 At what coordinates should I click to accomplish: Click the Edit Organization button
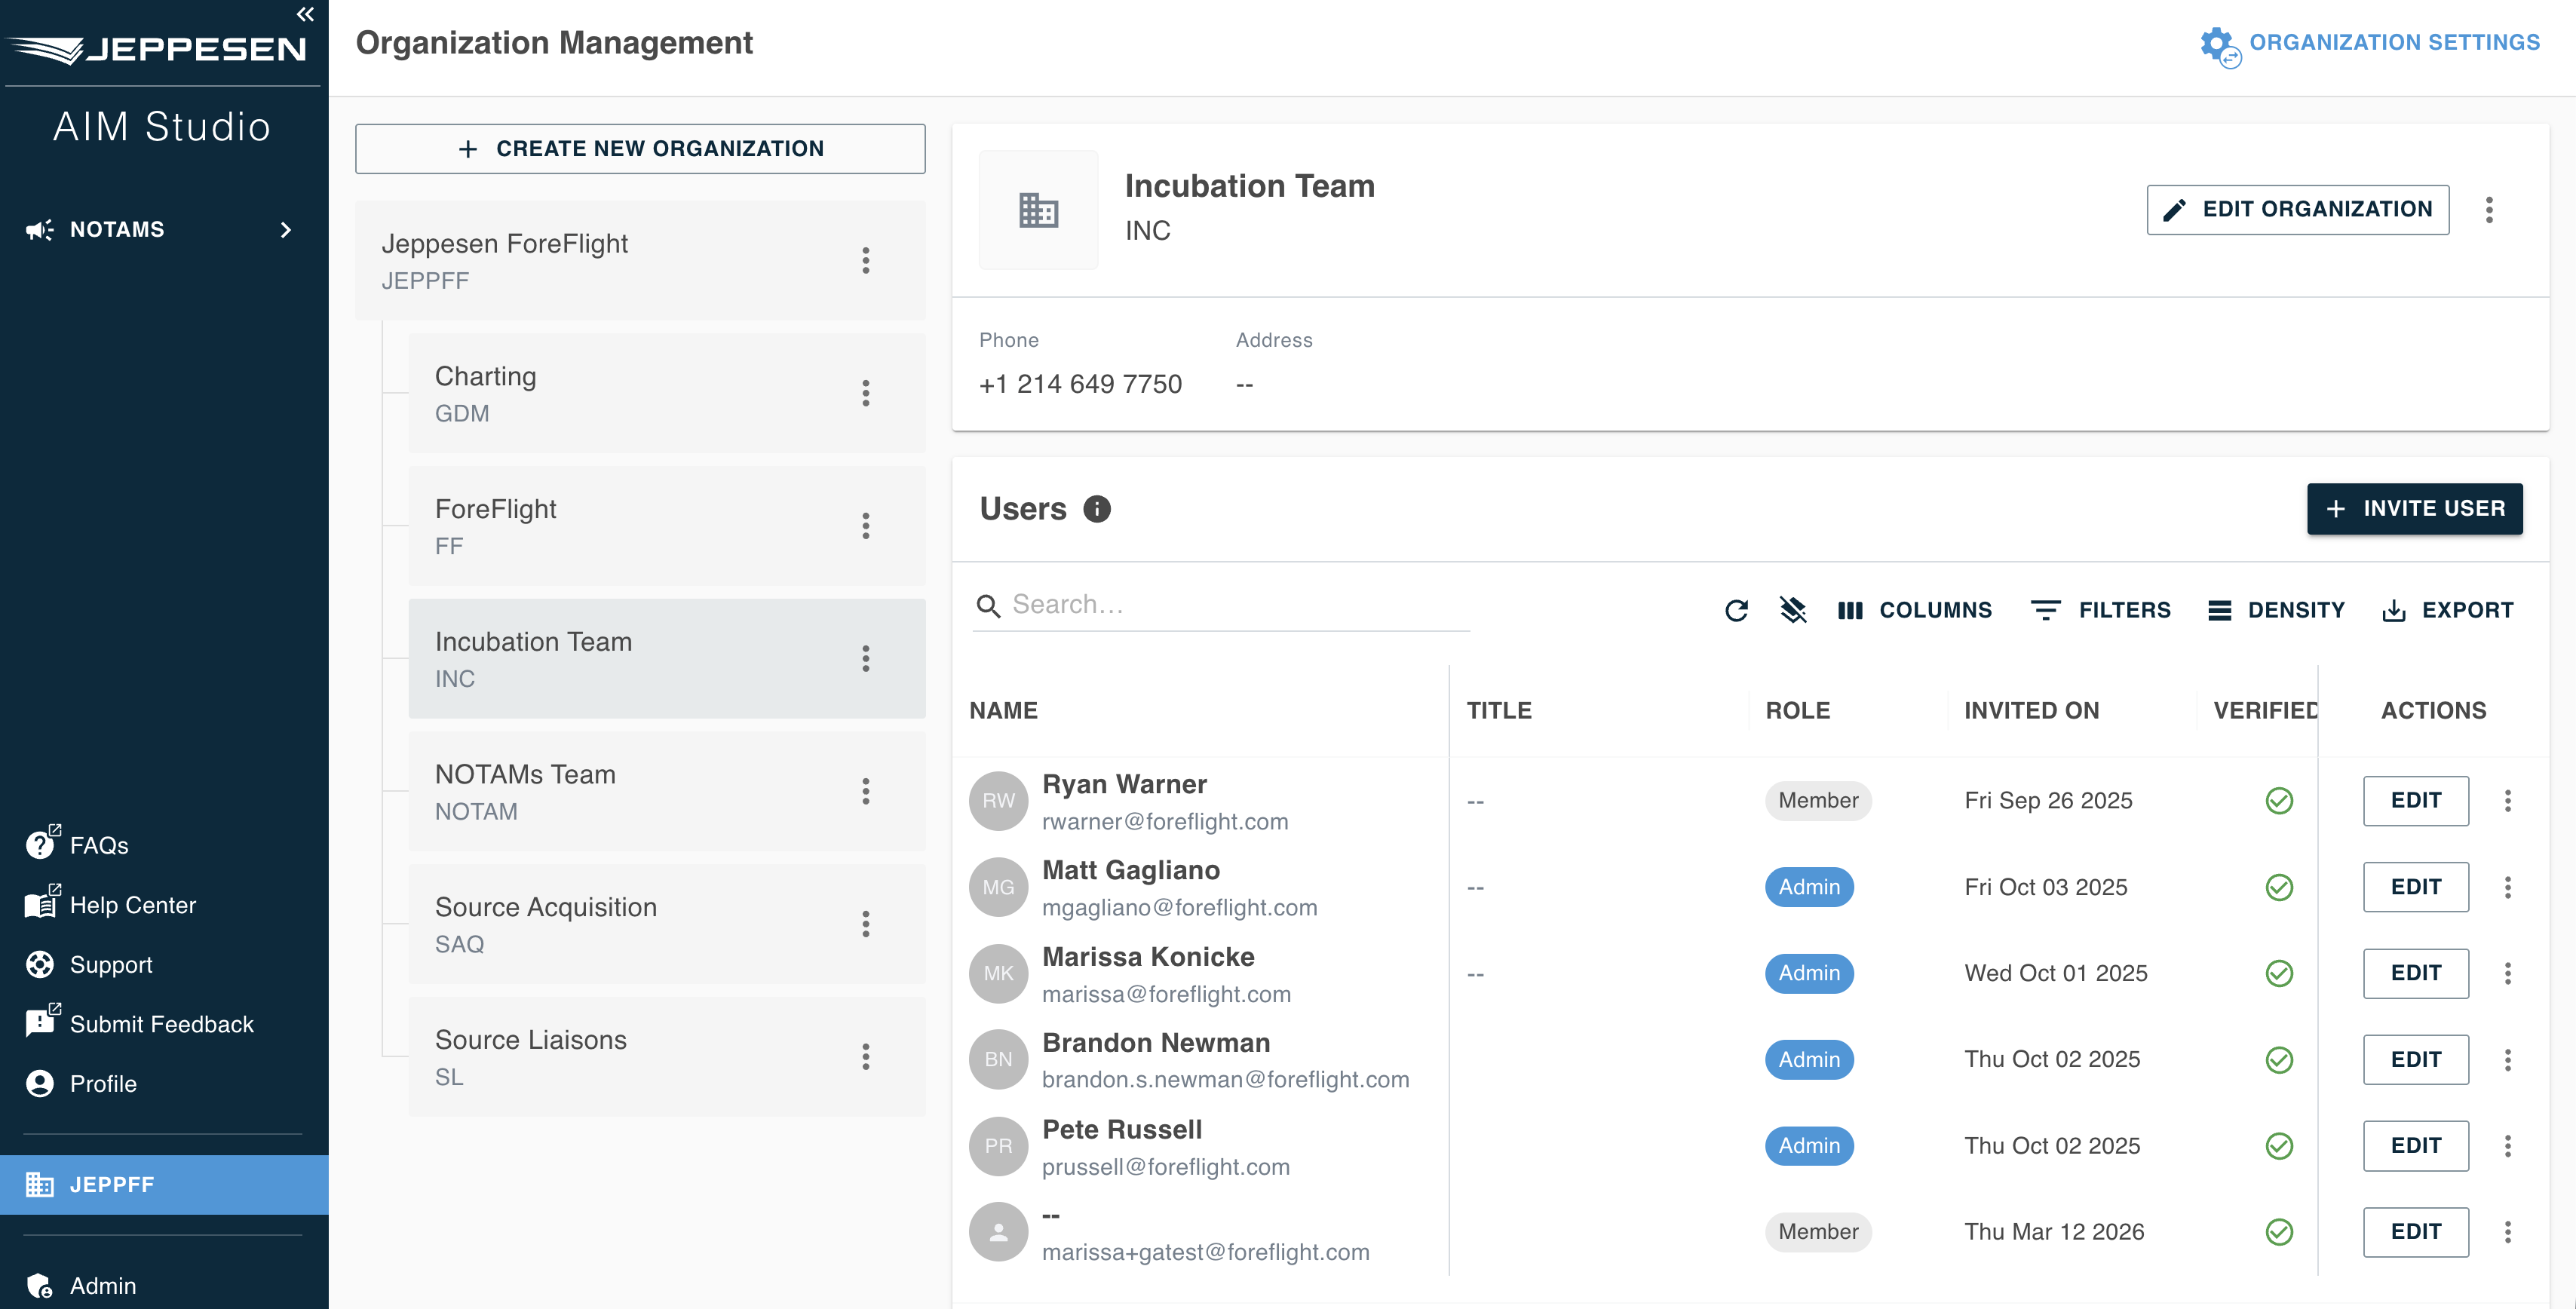pyautogui.click(x=2298, y=210)
